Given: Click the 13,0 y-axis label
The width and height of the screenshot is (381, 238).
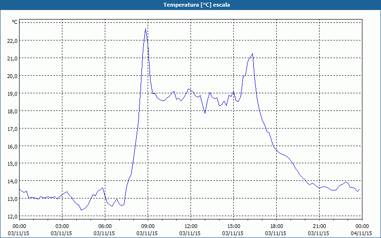Looking at the screenshot, I should 12,199.
